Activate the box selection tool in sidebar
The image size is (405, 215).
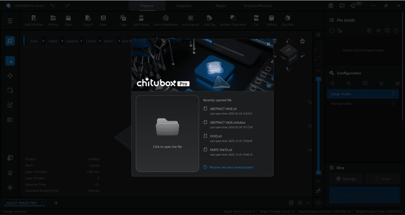tap(10, 61)
